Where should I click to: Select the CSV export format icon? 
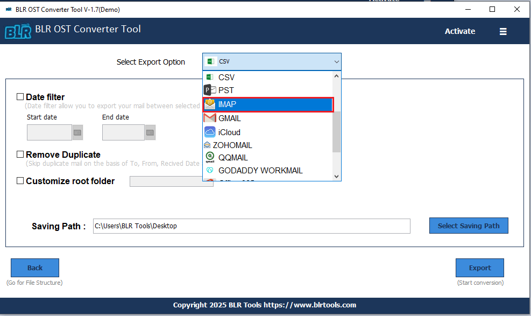tap(210, 77)
